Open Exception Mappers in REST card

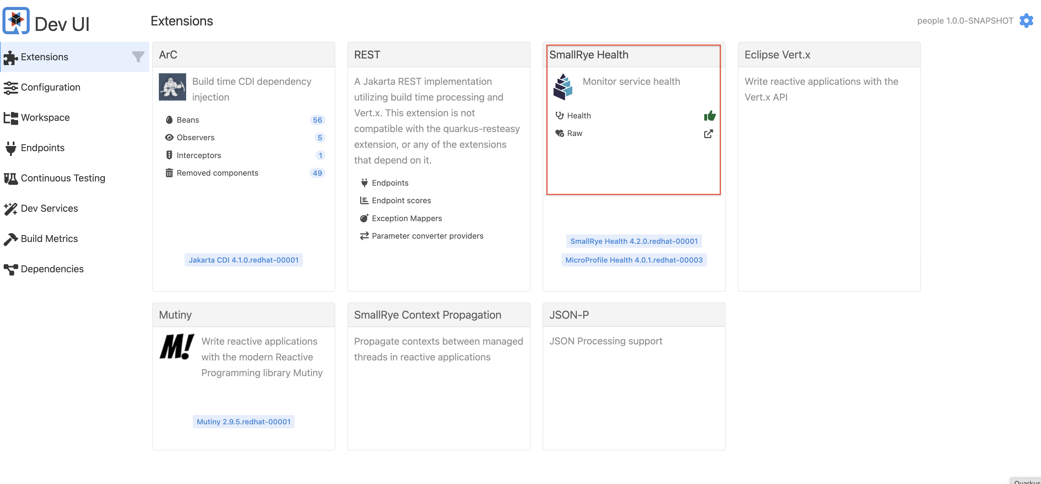click(x=407, y=218)
